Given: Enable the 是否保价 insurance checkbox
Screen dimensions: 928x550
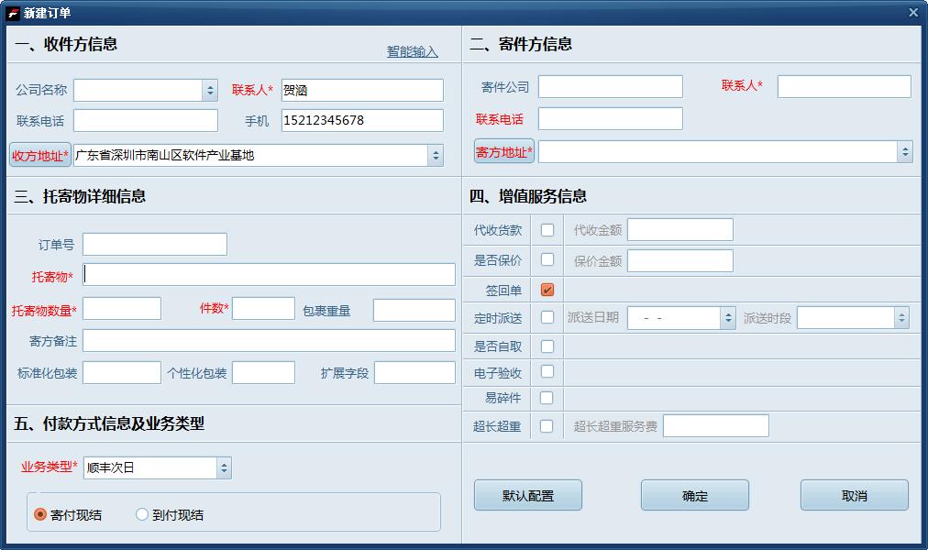Looking at the screenshot, I should 547,259.
